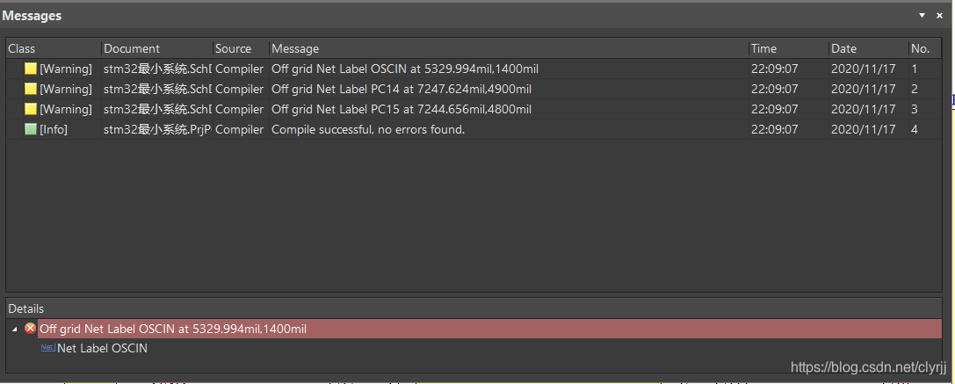This screenshot has height=384, width=955.
Task: Open Messages panel options dropdown arrow
Action: (922, 16)
